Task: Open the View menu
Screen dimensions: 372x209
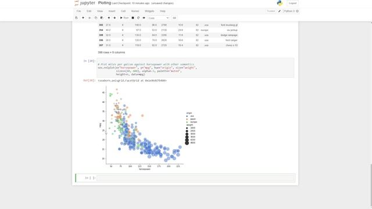Action: click(x=100, y=11)
